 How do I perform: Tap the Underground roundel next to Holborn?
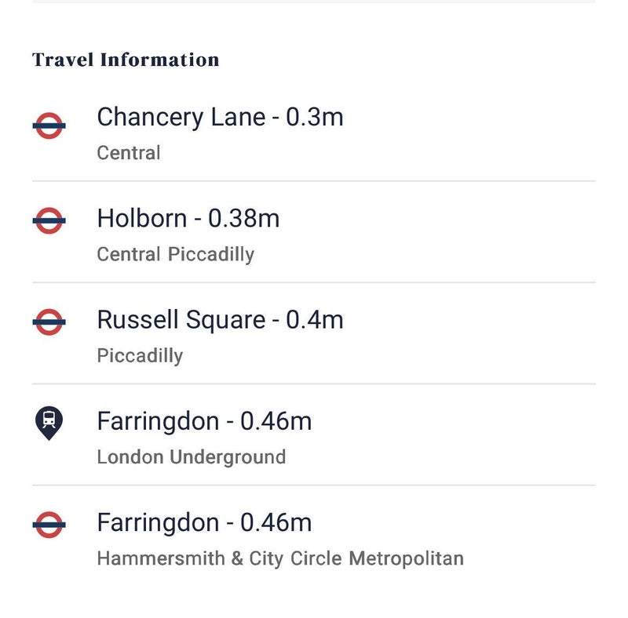[49, 221]
